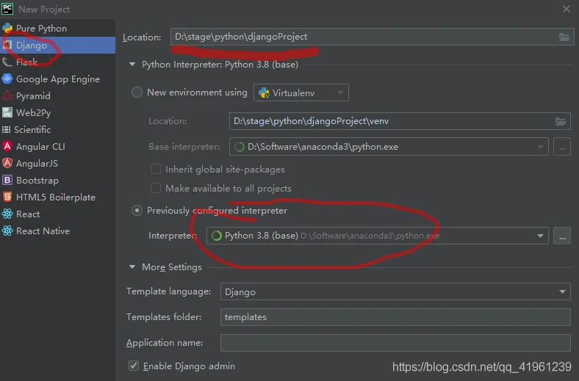Screen dimensions: 579x381
Task: Close the New Project dialog
Action: 566,9
